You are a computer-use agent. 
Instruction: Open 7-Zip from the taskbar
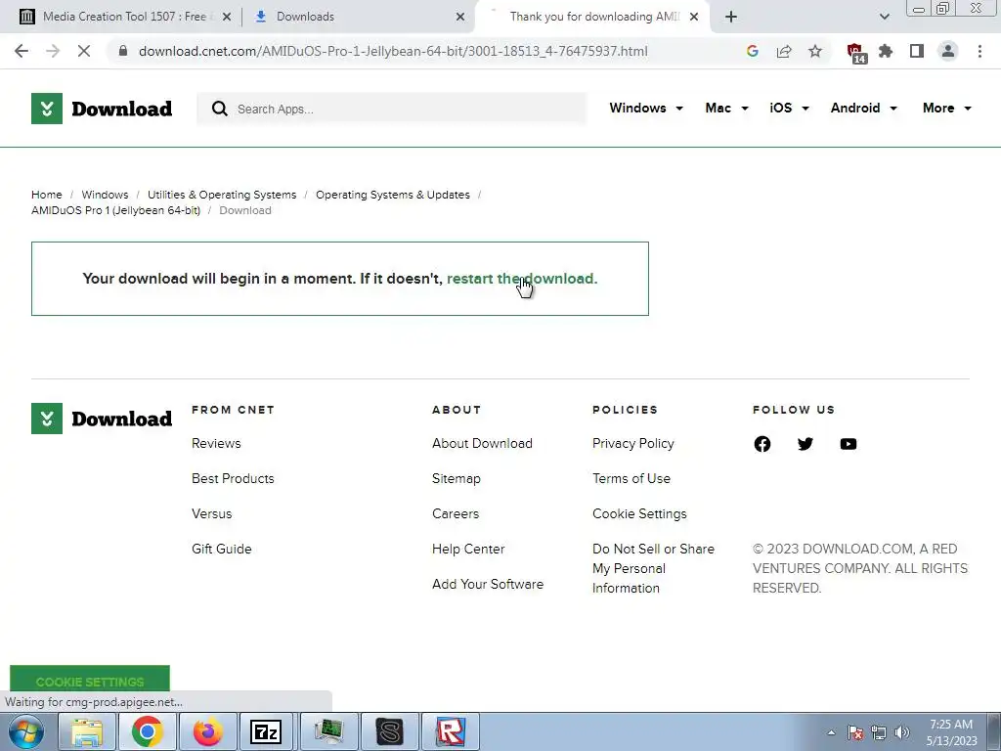(266, 731)
